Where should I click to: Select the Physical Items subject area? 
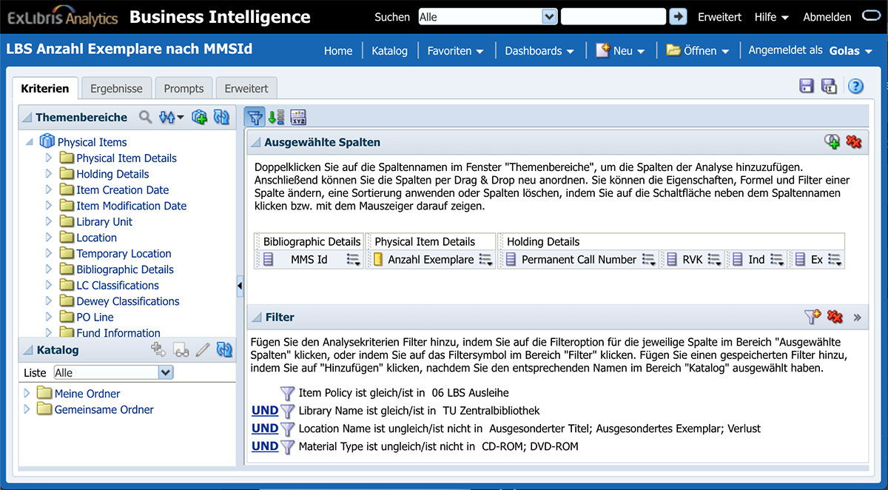click(x=92, y=142)
